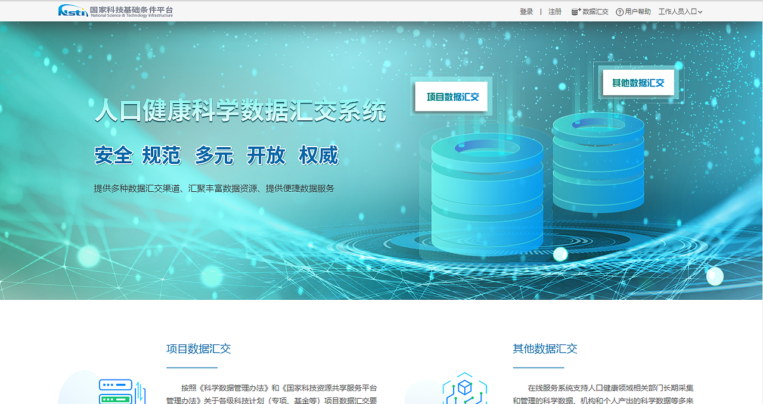Click the 注册 link
This screenshot has height=404, width=763.
coord(554,11)
